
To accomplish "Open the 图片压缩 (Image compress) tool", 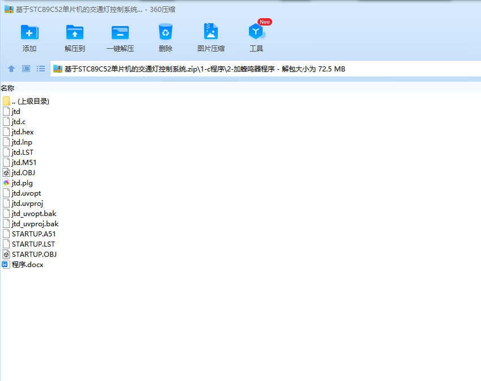I will (211, 32).
